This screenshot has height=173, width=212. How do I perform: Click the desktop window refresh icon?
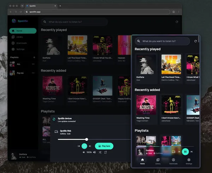[177, 22]
